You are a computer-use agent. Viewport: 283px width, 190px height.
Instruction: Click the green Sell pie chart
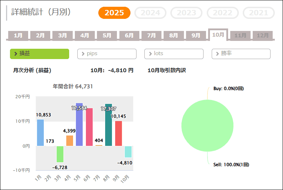point(207,126)
